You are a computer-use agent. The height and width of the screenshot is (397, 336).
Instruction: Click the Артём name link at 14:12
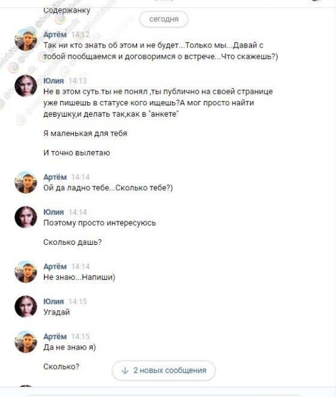55,35
